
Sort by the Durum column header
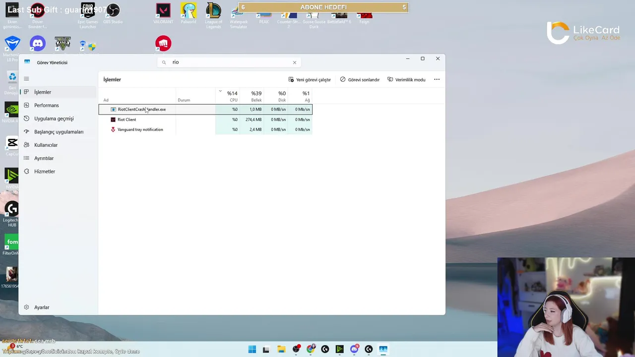pyautogui.click(x=195, y=96)
